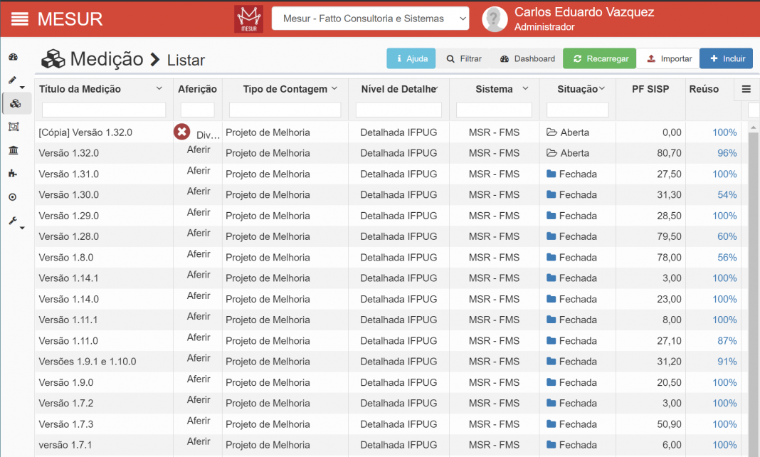Click the red error icon on [Cópia] Versão 1.32.0
The height and width of the screenshot is (457, 760).
181,131
